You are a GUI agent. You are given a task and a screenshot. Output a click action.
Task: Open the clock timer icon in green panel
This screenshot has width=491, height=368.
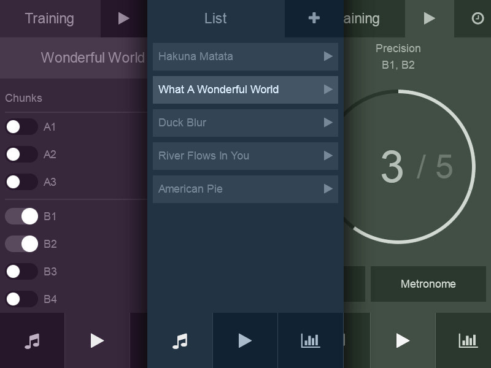(x=477, y=18)
